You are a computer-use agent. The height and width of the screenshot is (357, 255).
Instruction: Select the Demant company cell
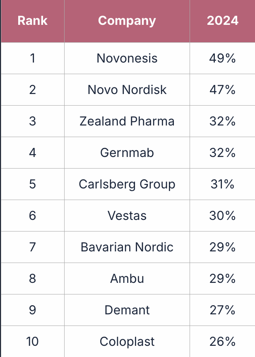(127, 310)
